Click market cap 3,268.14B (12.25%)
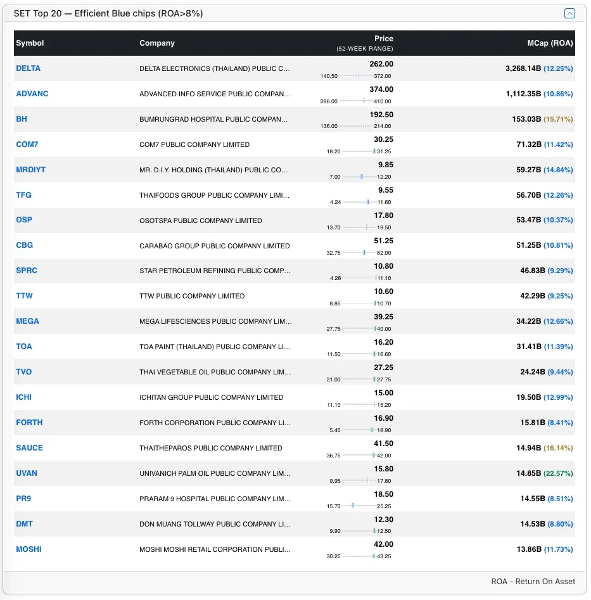The image size is (591, 600). tap(539, 68)
